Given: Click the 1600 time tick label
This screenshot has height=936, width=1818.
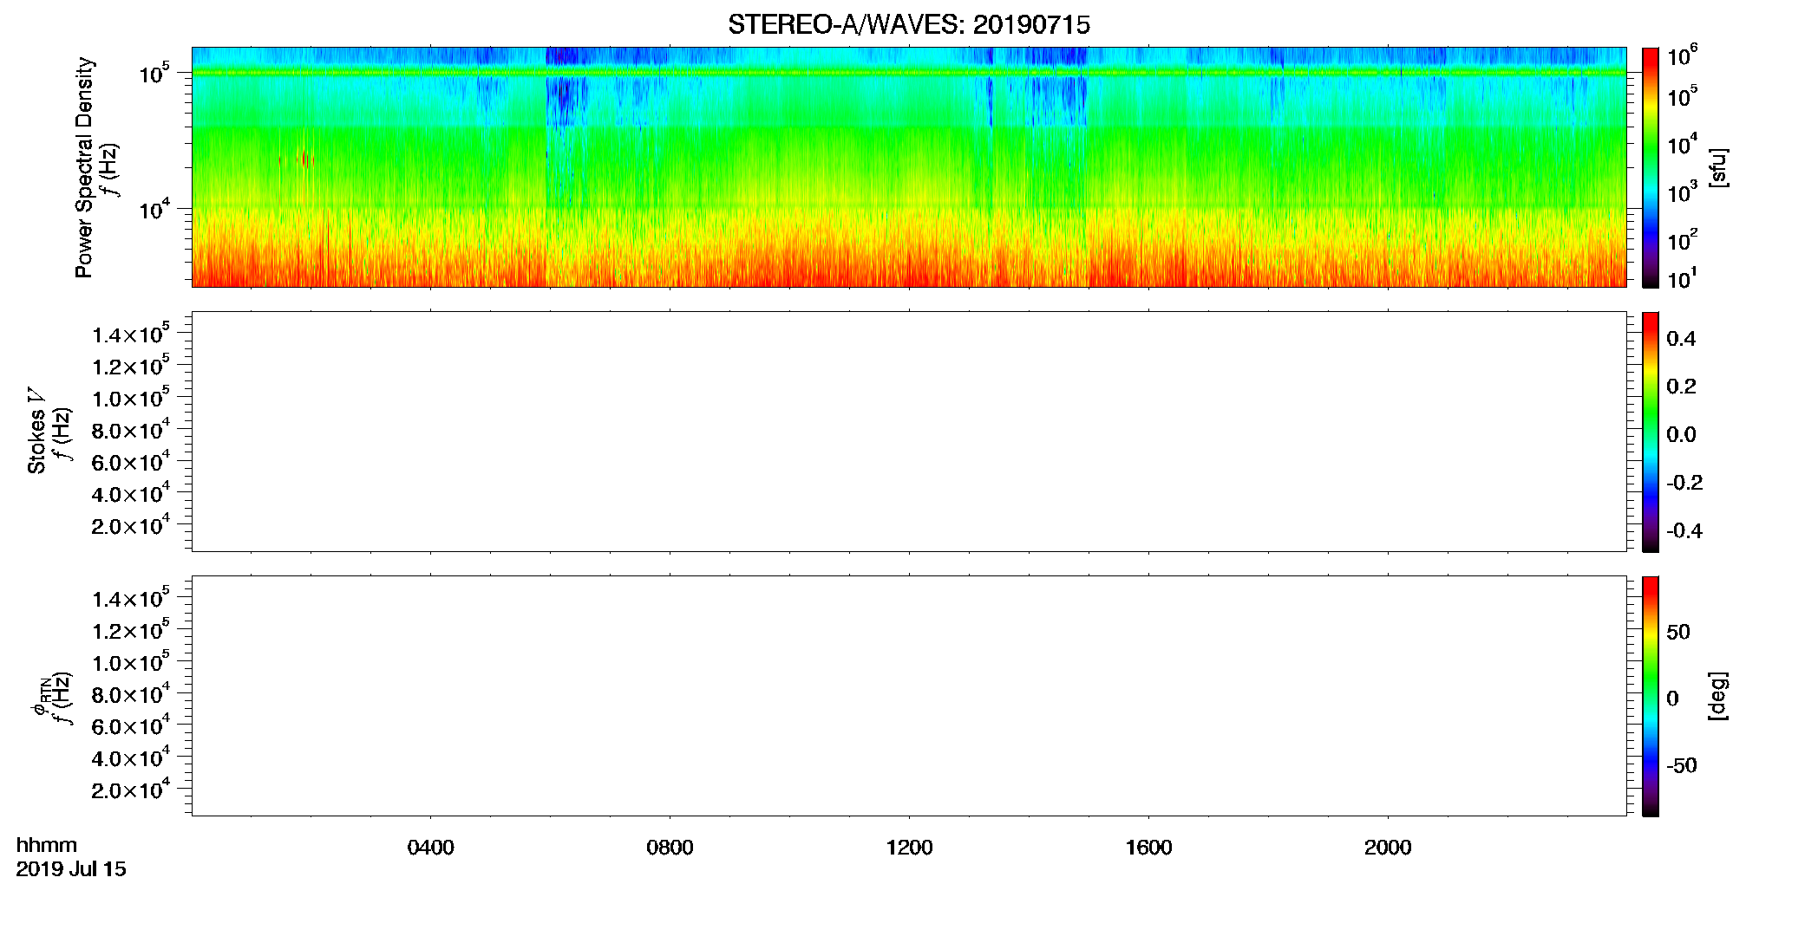Looking at the screenshot, I should (x=1148, y=848).
